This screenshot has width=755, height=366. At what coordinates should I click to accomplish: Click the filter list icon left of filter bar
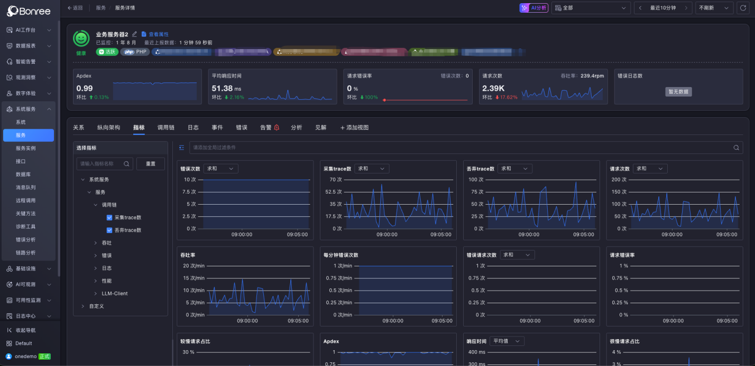coord(182,148)
